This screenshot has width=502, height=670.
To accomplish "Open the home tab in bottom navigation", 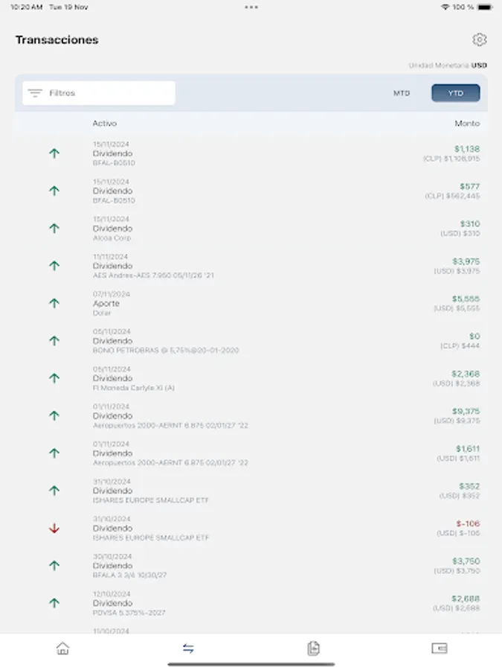I will tap(62, 648).
